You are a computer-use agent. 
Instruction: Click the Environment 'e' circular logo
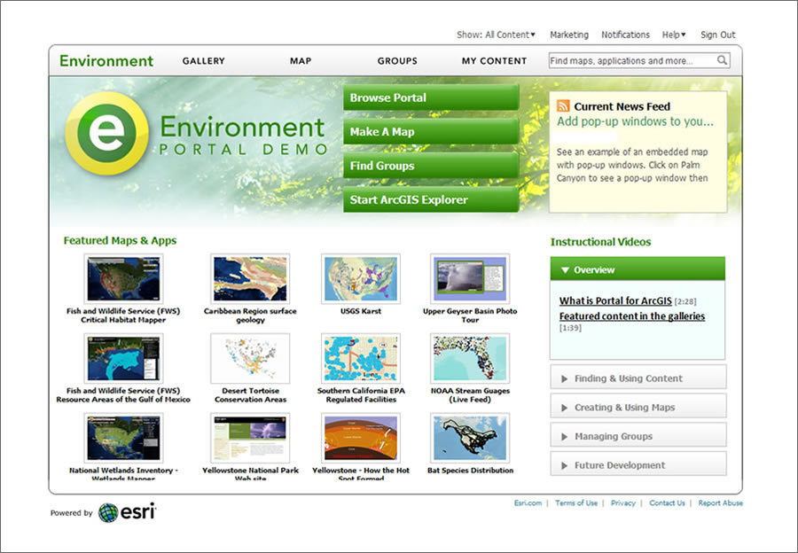(107, 133)
